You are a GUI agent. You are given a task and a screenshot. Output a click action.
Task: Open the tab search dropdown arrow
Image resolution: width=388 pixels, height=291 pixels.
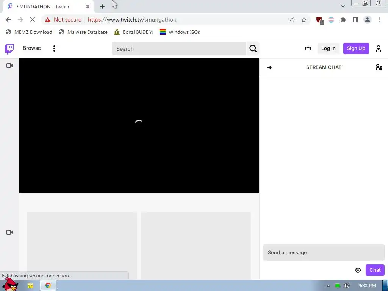[x=343, y=6]
